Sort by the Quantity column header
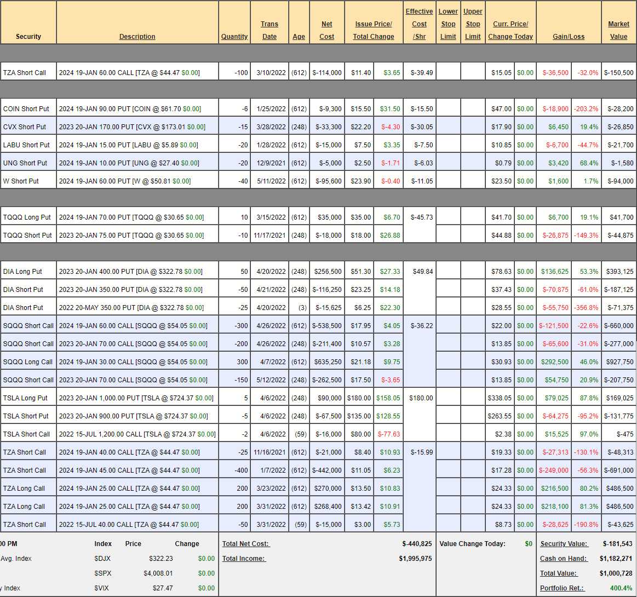 (234, 37)
